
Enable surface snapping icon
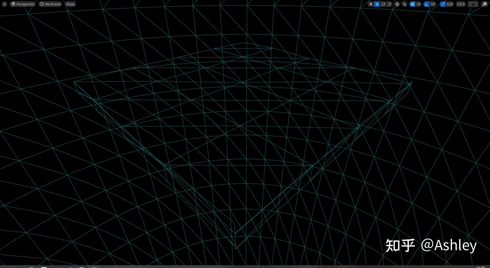click(x=405, y=4)
